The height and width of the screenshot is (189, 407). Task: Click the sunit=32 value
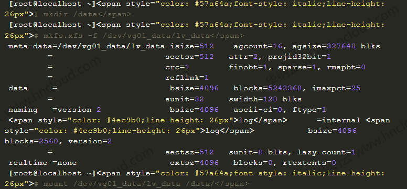185,99
